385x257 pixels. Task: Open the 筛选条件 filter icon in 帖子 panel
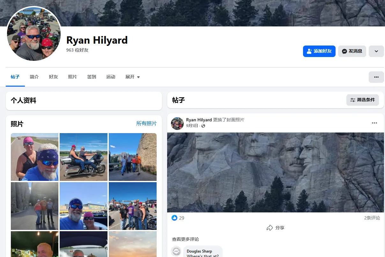pos(352,100)
